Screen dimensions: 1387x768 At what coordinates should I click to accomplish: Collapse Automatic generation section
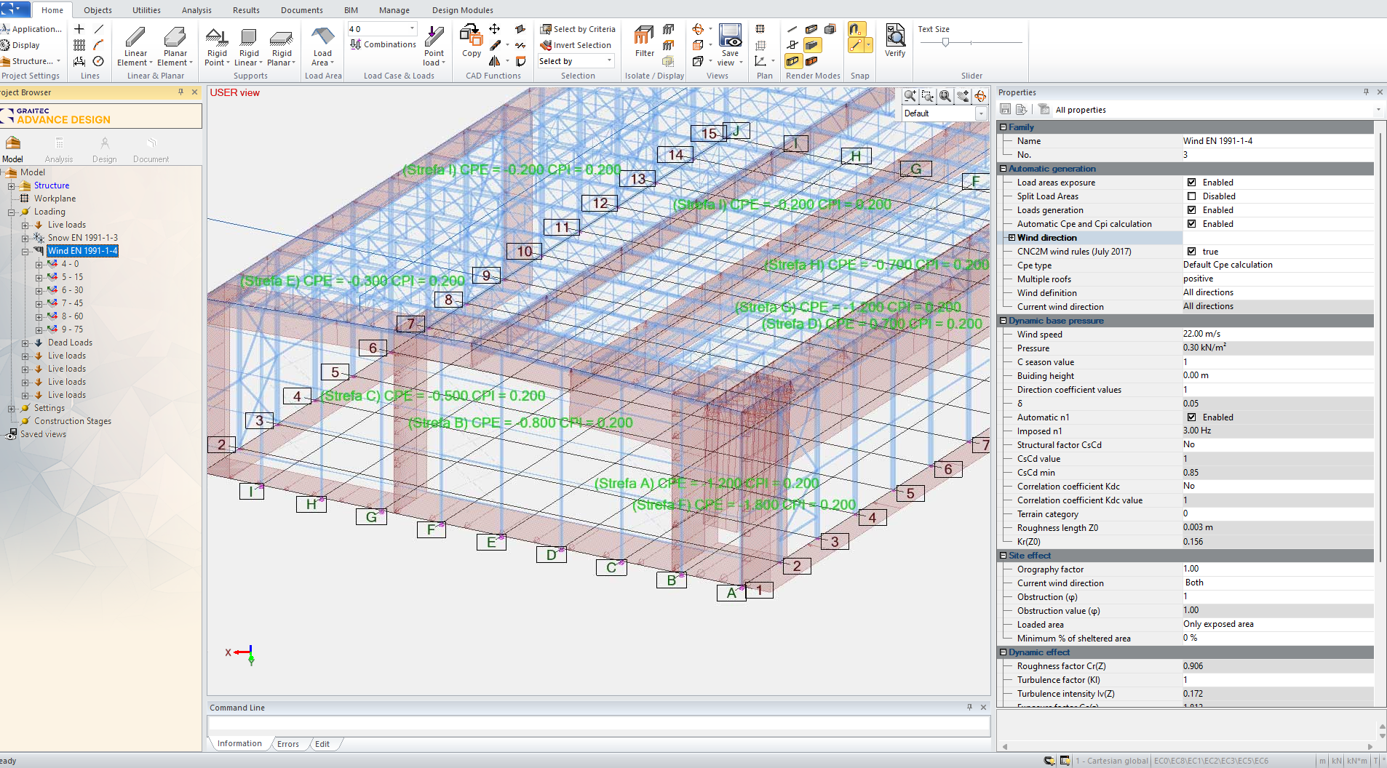(1004, 169)
